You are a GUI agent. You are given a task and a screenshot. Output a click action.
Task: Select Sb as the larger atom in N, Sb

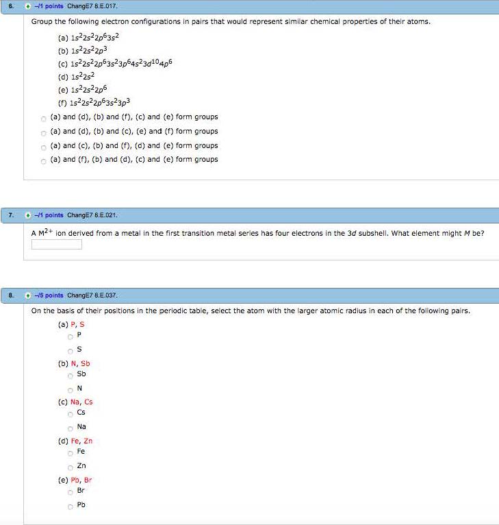[70, 376]
